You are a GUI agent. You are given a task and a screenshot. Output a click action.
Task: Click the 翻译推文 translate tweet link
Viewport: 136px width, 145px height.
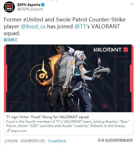point(11,40)
